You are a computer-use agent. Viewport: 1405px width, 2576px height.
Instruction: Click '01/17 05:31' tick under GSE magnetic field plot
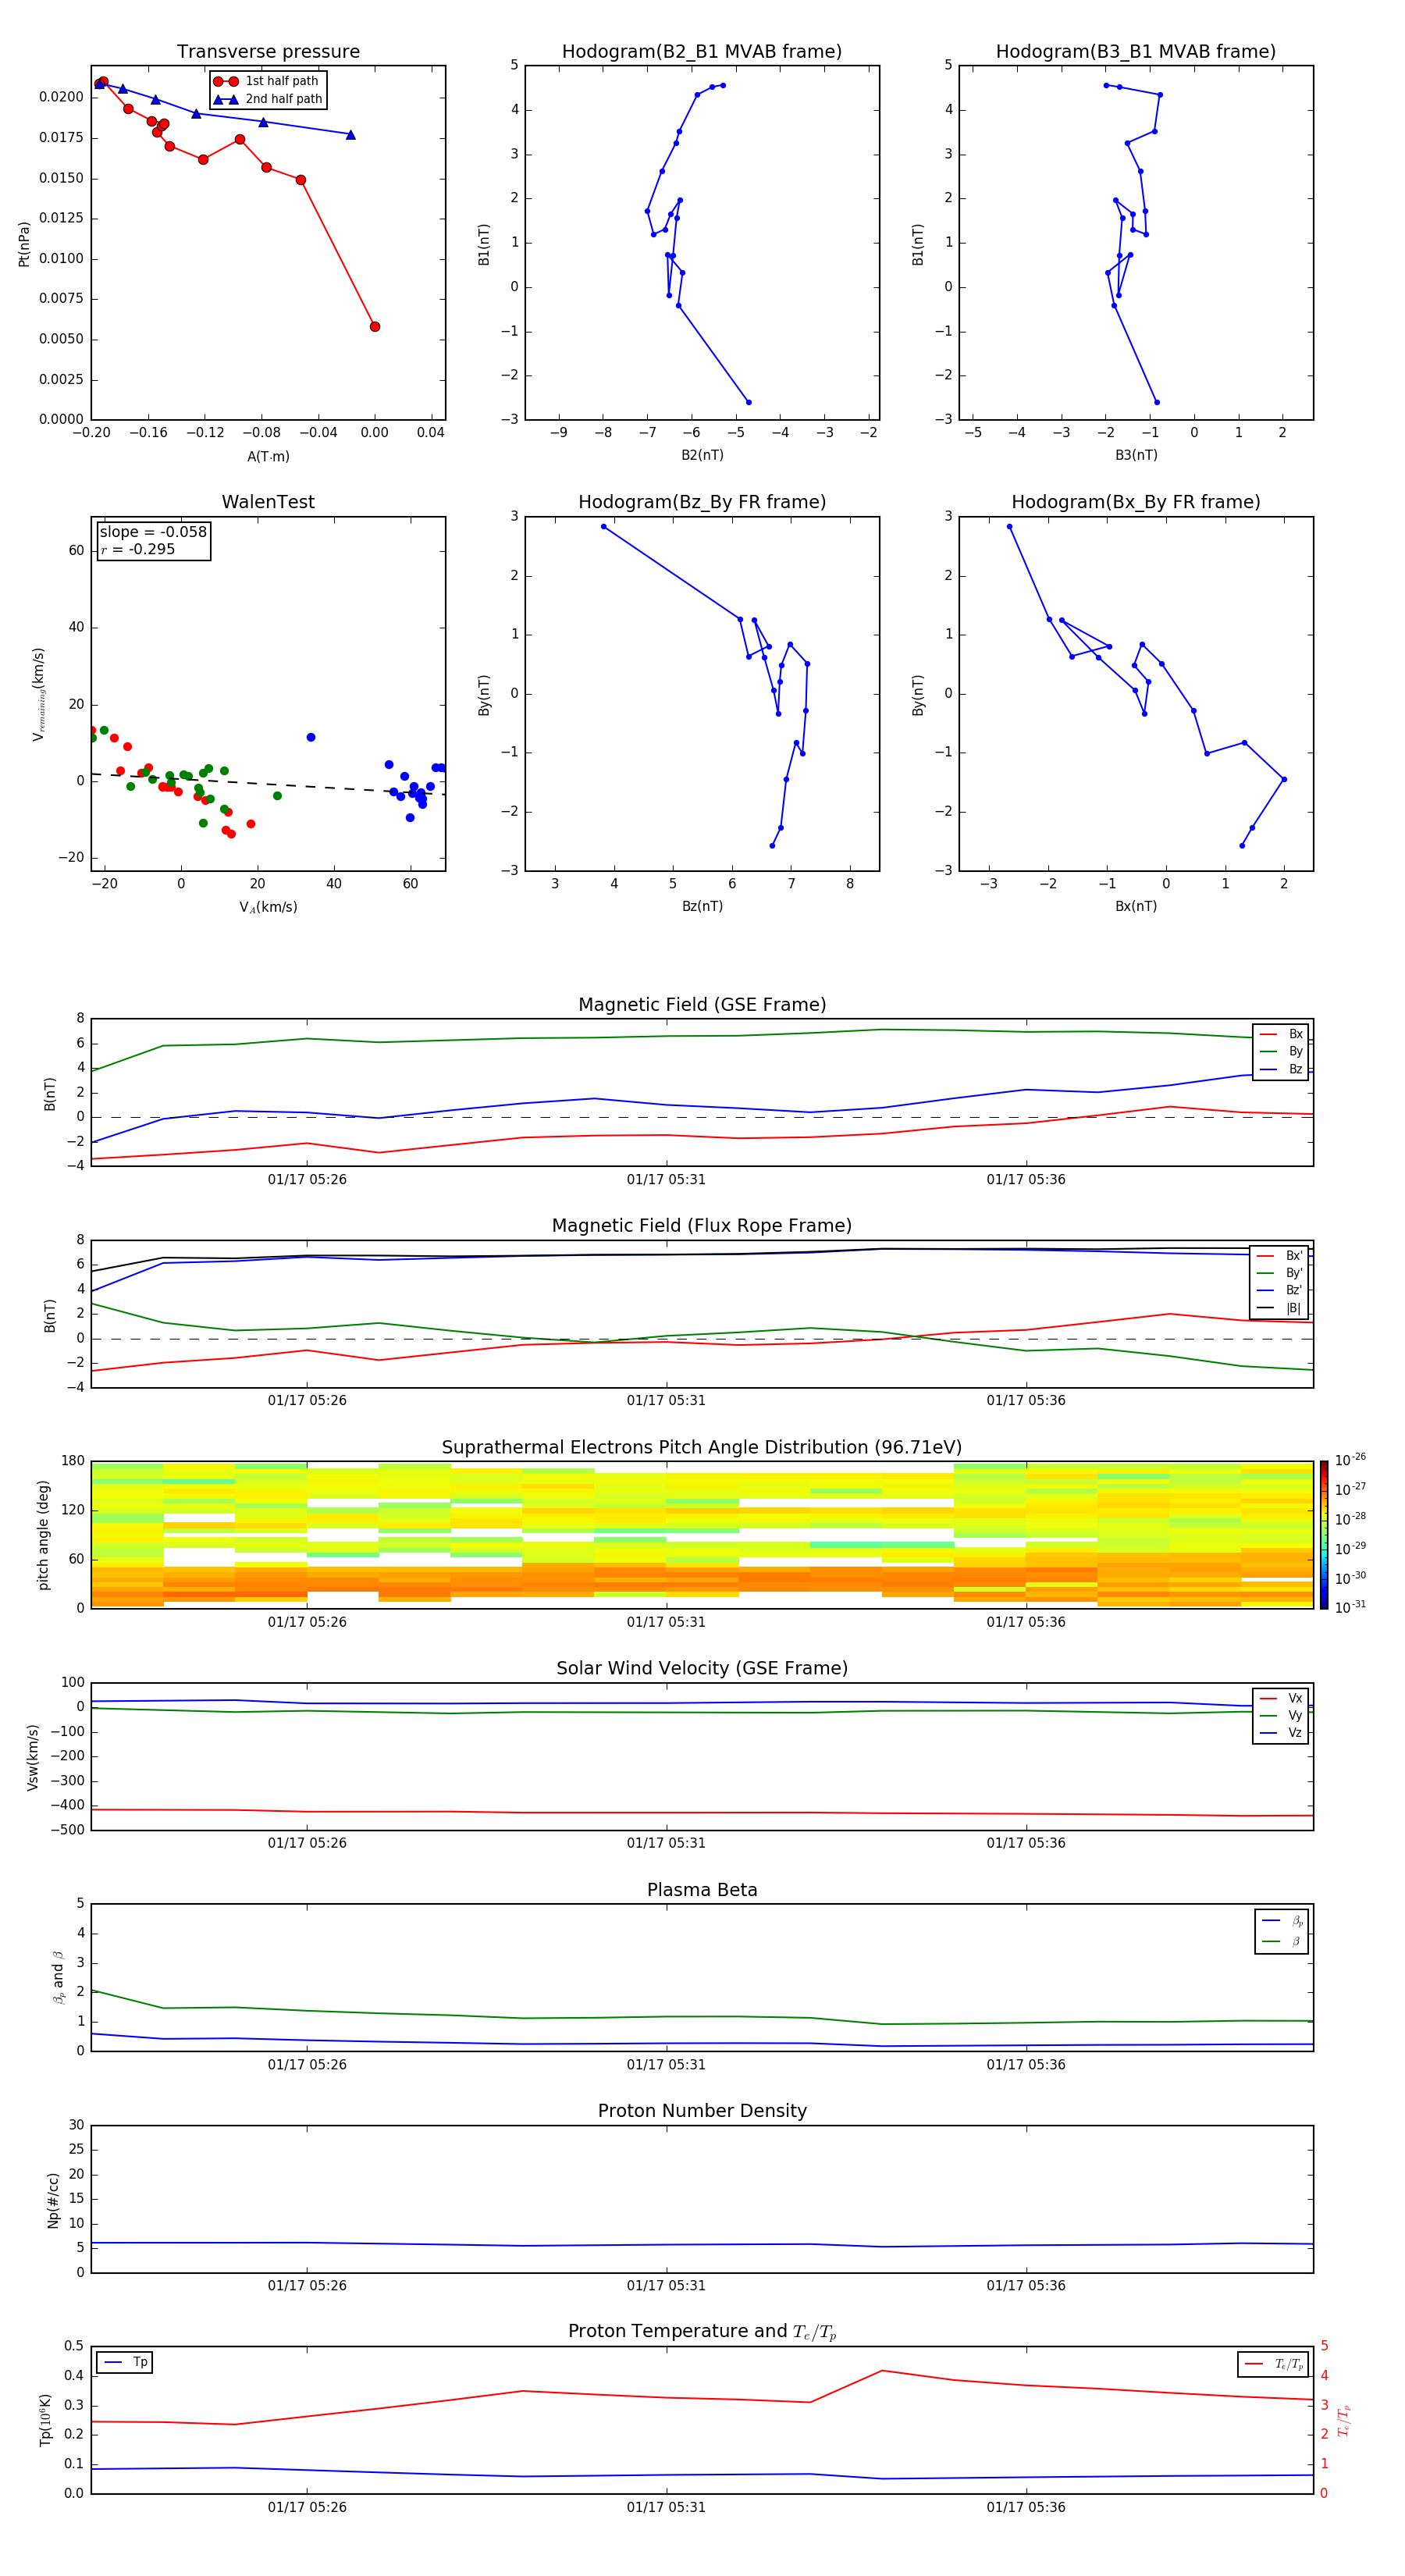coord(666,1180)
